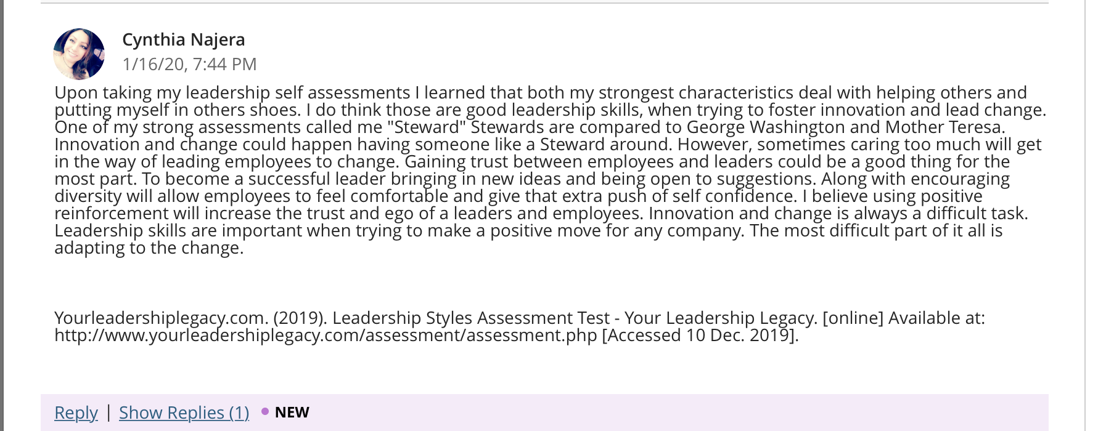Click the NEW label in the post footer
1106x431 pixels.
pyautogui.click(x=292, y=412)
